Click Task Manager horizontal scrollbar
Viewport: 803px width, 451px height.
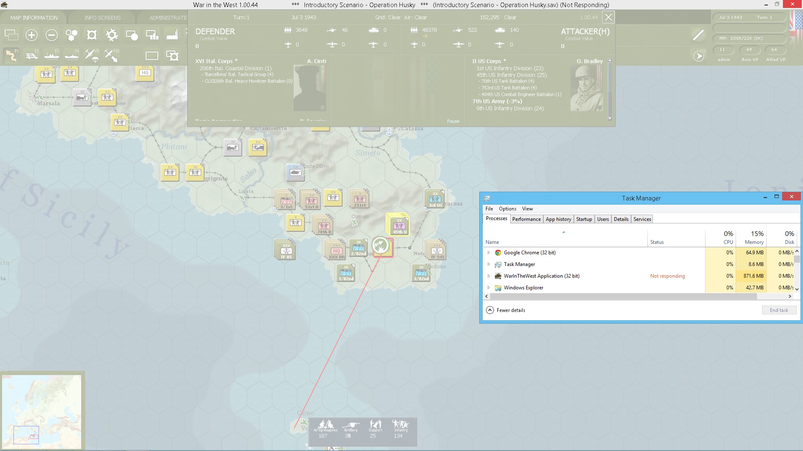click(623, 296)
